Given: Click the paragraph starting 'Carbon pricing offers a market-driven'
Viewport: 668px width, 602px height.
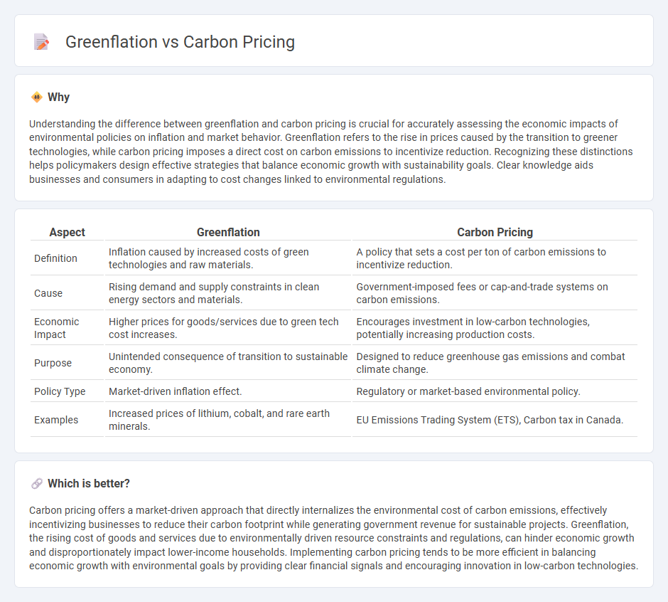Looking at the screenshot, I should [x=333, y=538].
